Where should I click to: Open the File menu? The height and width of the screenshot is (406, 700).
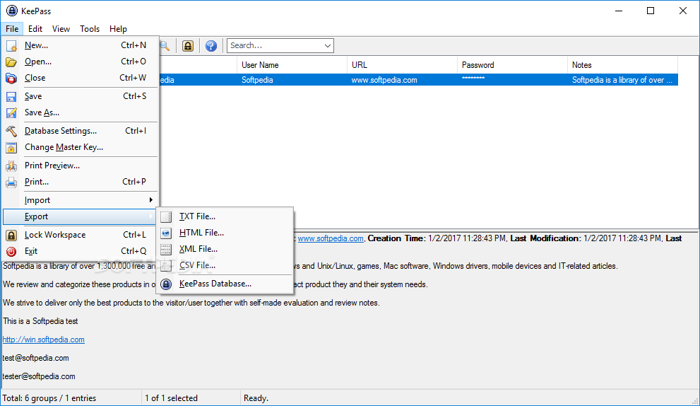click(12, 29)
